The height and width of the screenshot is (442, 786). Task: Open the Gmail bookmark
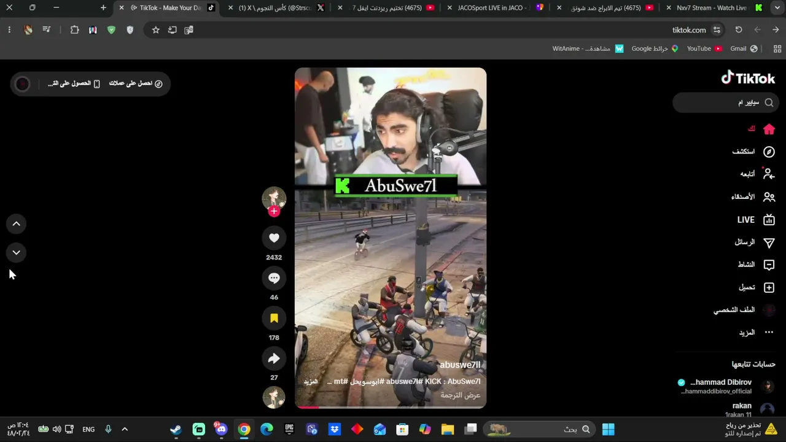pos(743,48)
